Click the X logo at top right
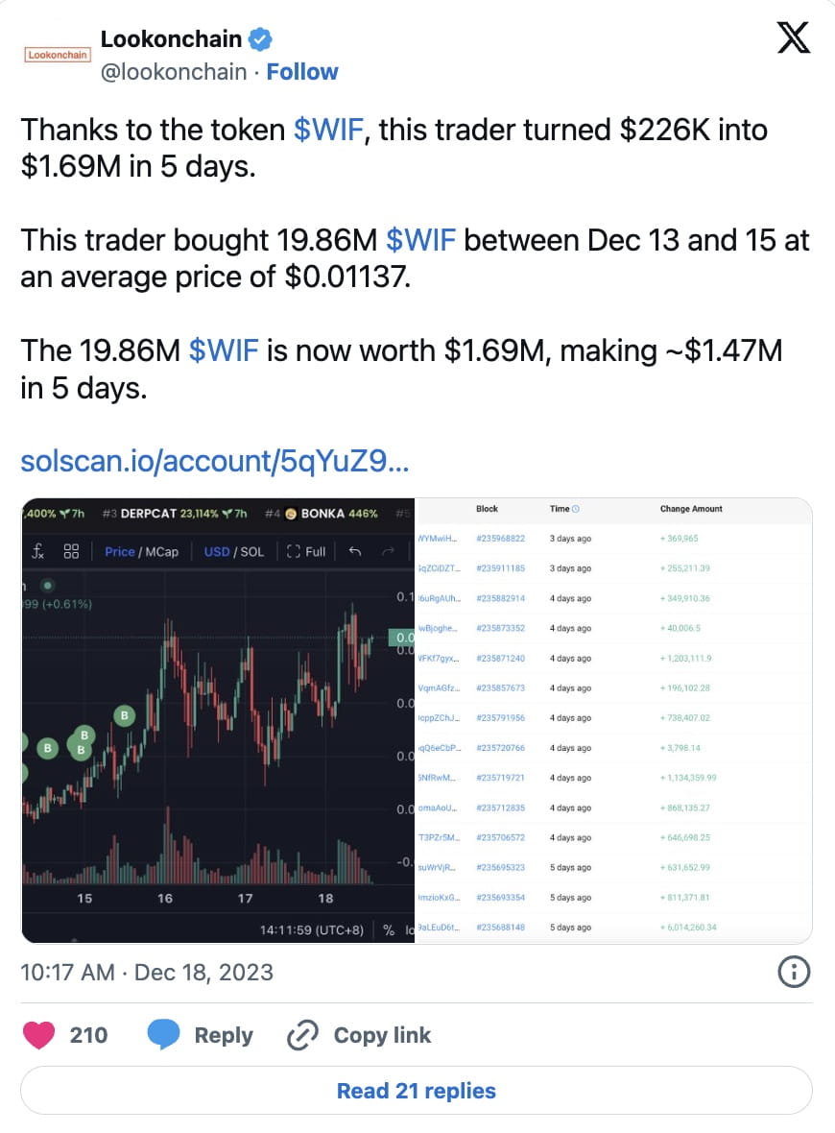This screenshot has width=835, height=1133. point(793,38)
